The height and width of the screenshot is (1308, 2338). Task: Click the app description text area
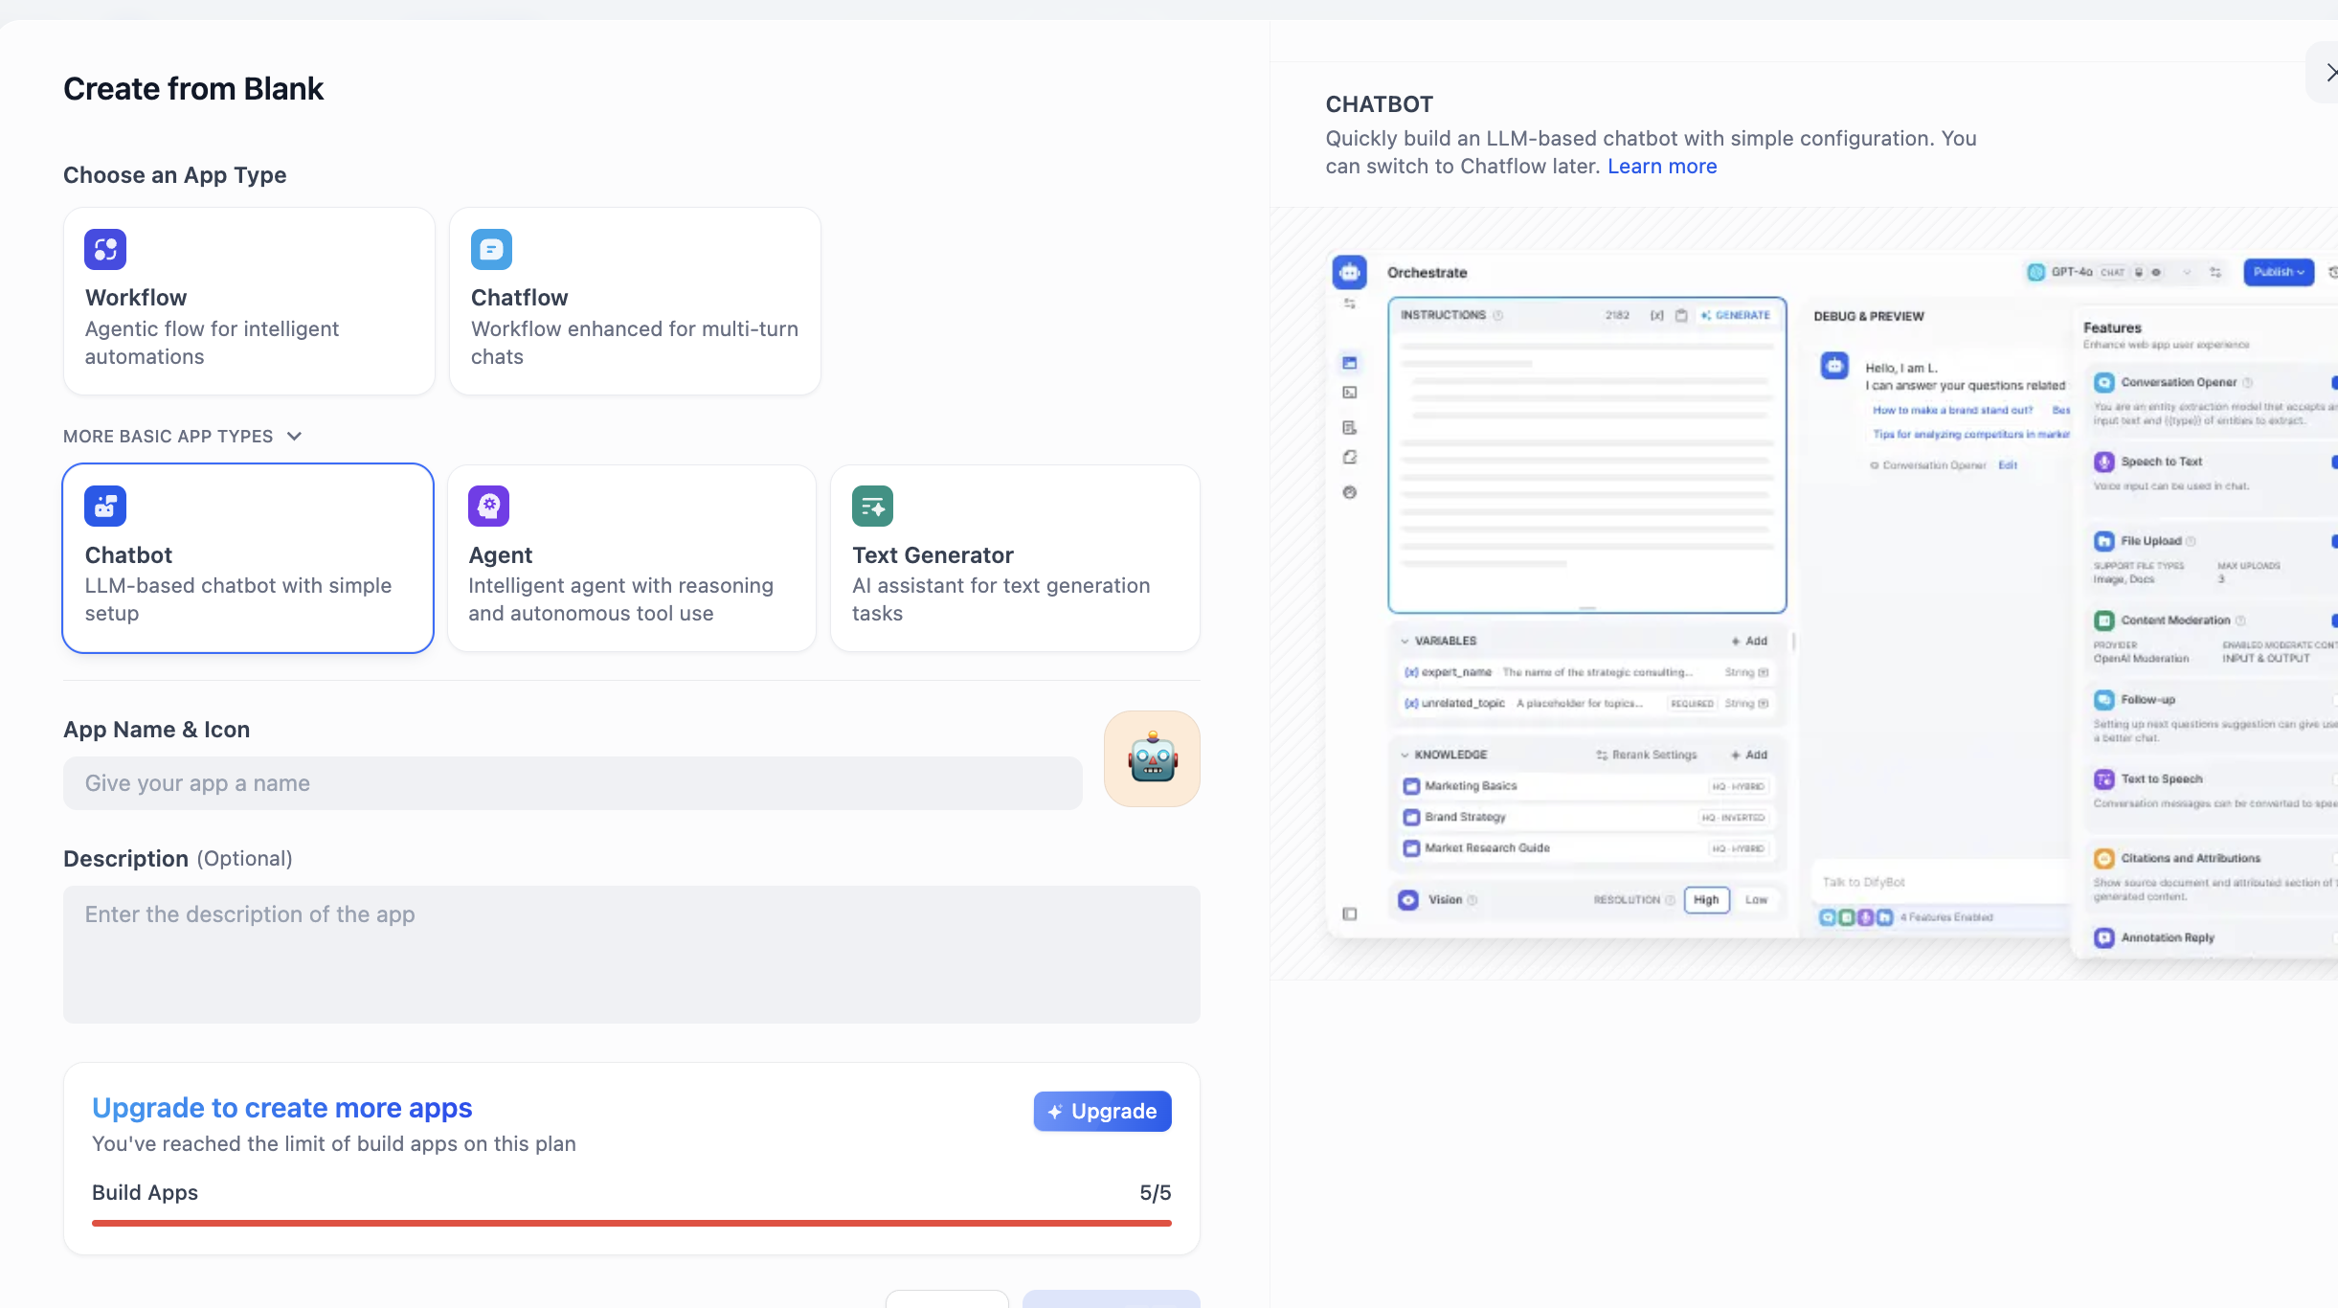632,954
